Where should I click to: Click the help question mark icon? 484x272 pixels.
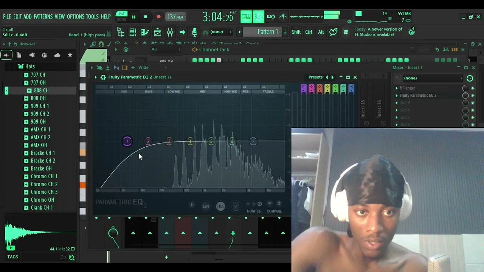[x=333, y=32]
